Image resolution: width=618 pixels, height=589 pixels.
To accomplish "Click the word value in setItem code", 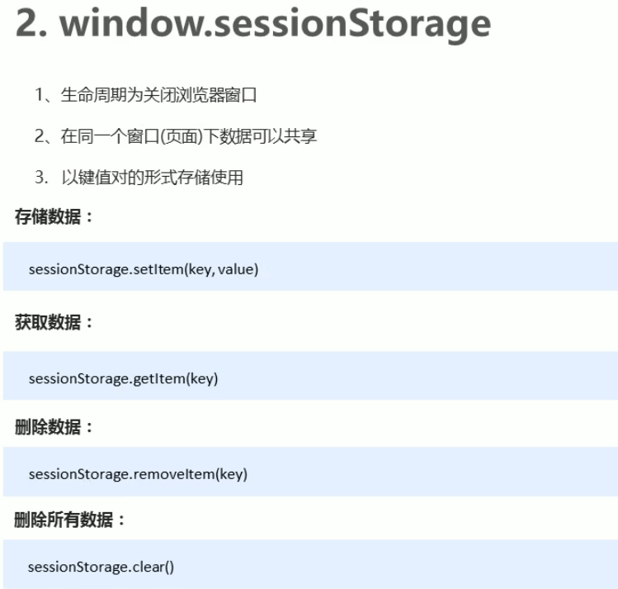I will click(236, 269).
